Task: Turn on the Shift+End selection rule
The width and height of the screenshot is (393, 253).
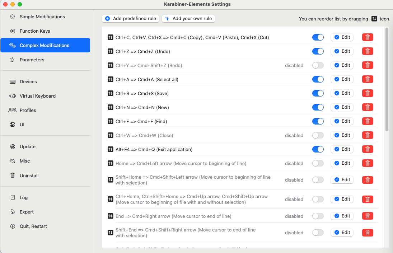Action: [x=318, y=233]
